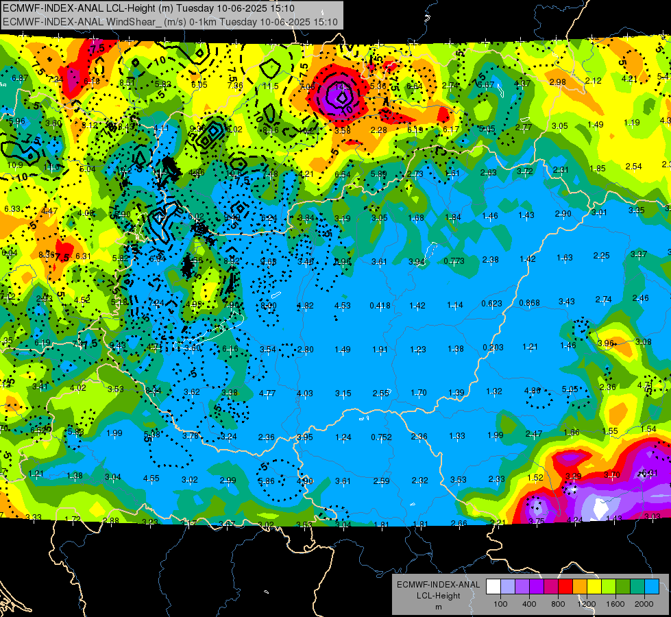Click the wind shear value 2.55
Screen dimensions: 671x617
[380, 393]
